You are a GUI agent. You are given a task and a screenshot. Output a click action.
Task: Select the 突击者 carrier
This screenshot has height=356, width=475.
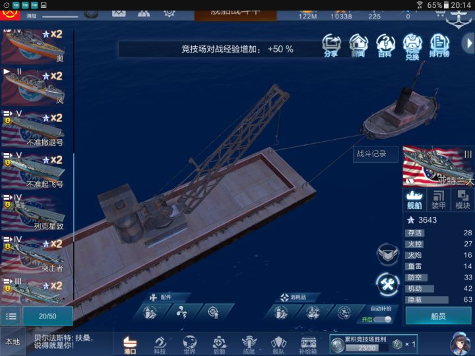coord(34,254)
